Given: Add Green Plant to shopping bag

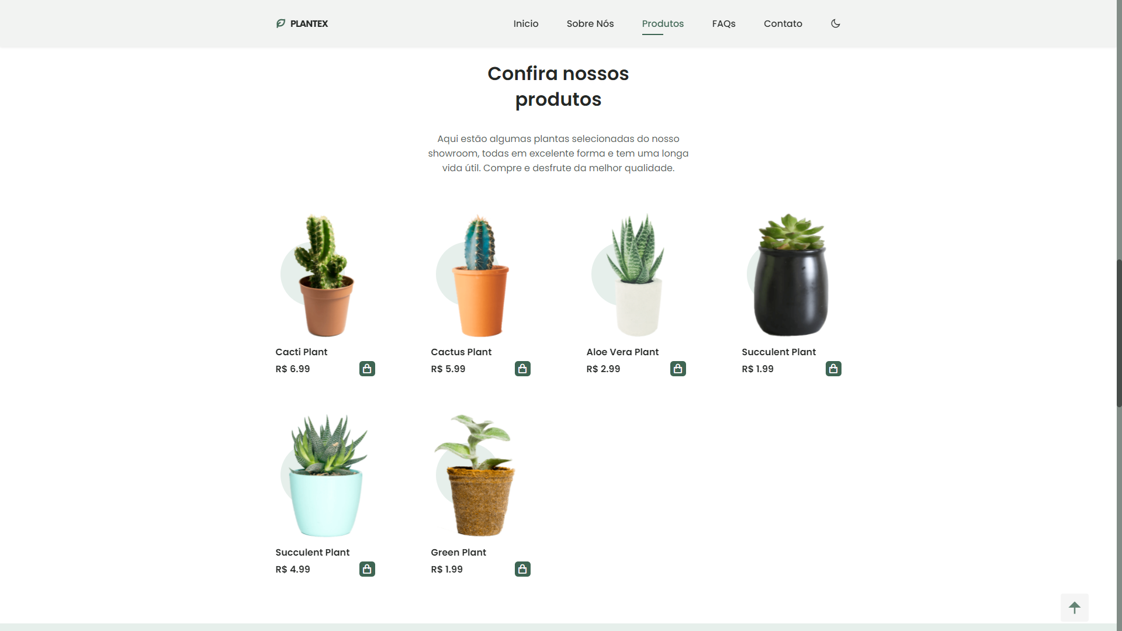Looking at the screenshot, I should tap(522, 569).
